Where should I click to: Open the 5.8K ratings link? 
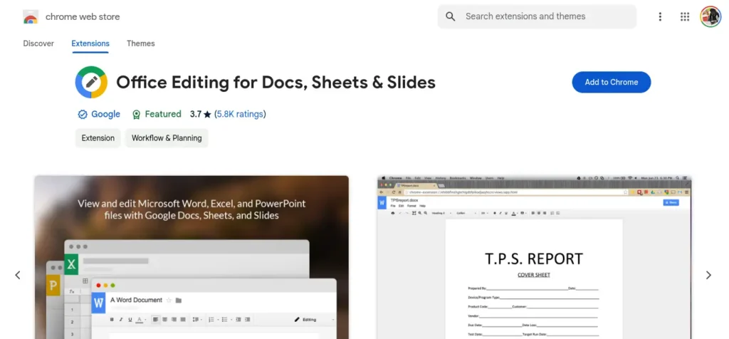(x=240, y=114)
